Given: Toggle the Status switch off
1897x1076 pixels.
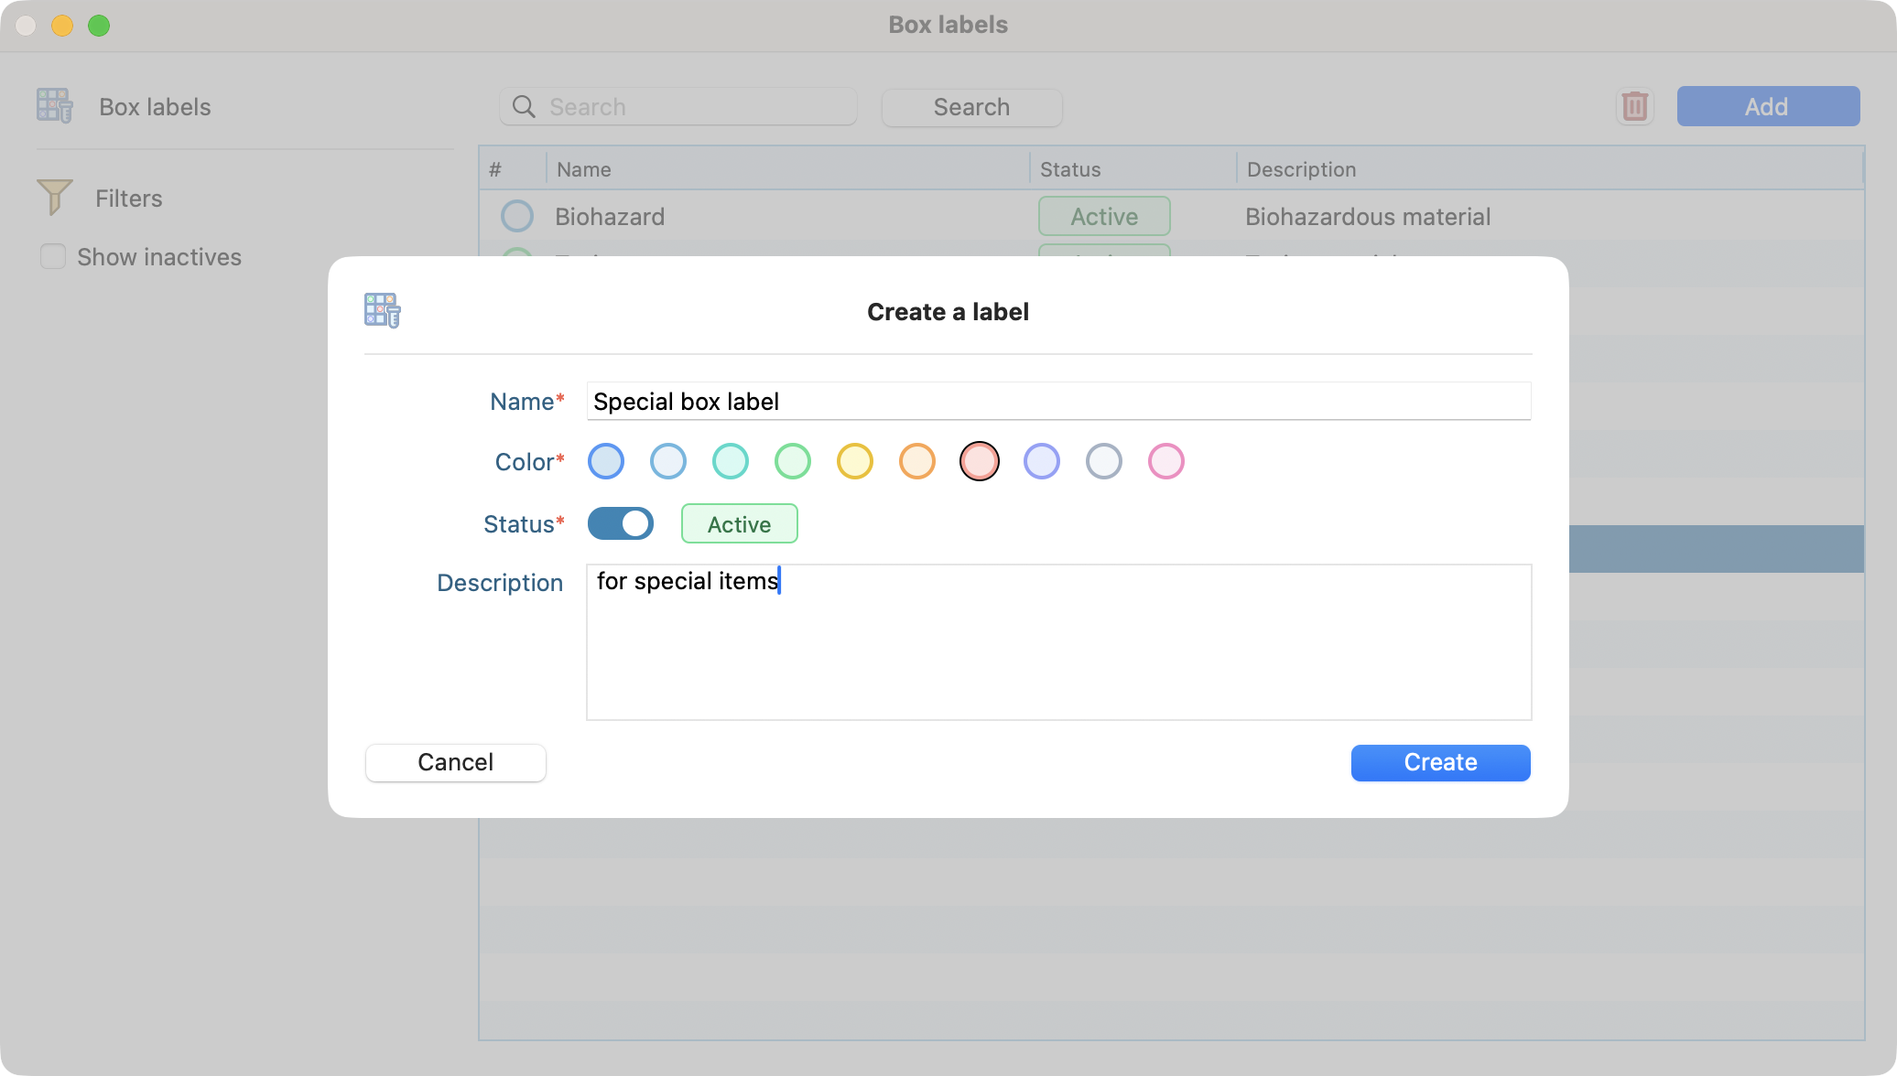Looking at the screenshot, I should coord(620,524).
